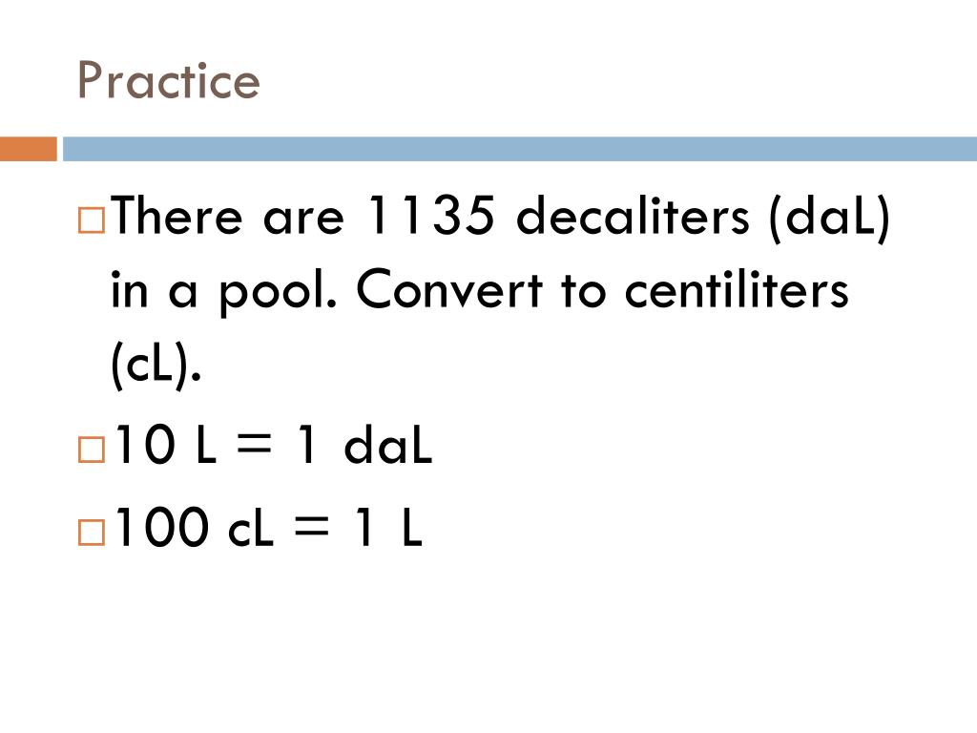This screenshot has width=977, height=733.
Task: Click the square bullet beside '100 cL'
Action: tap(92, 533)
